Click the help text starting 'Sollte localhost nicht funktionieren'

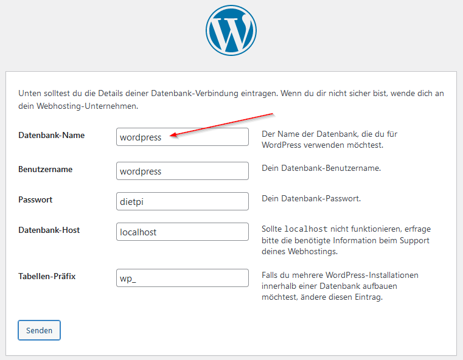[x=346, y=240]
